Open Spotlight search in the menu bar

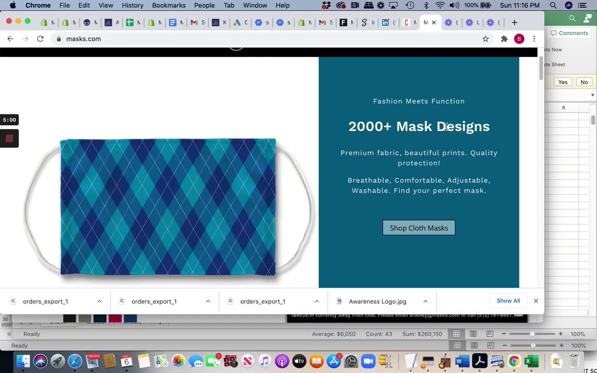pos(553,5)
